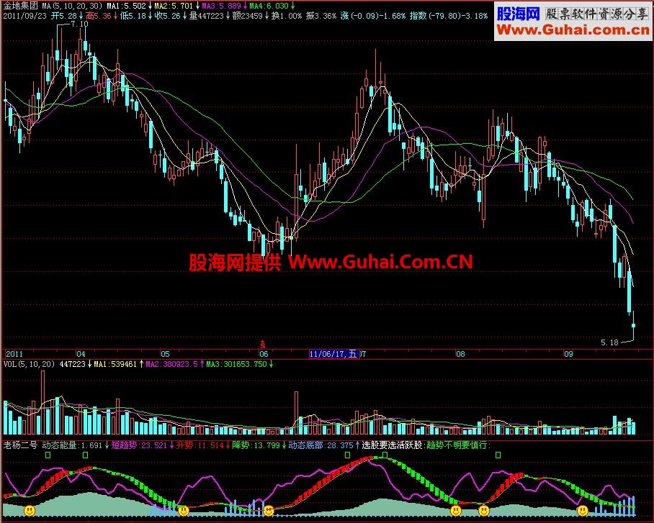This screenshot has height=523, width=654.
Task: Click the 06 month label on the time axis
Action: pyautogui.click(x=264, y=354)
